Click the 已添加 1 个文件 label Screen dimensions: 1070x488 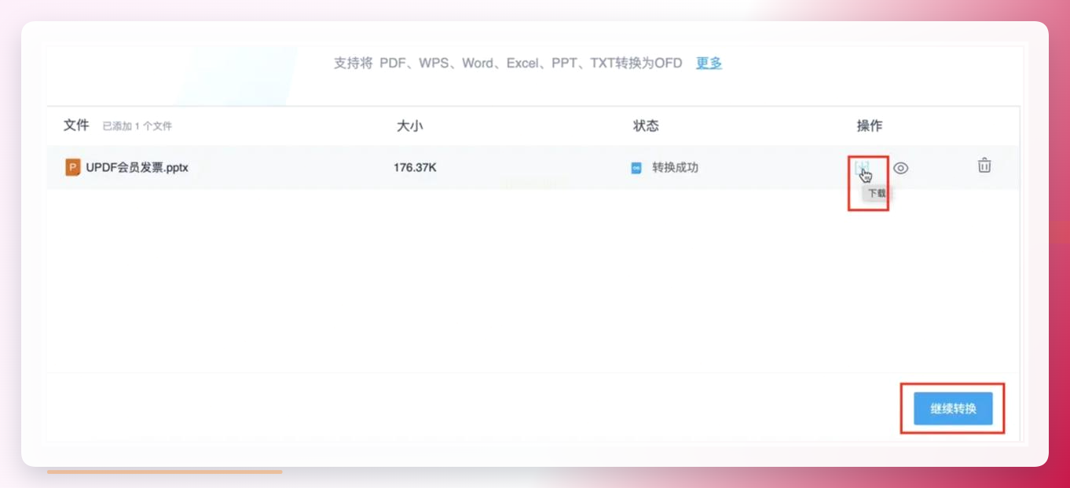pyautogui.click(x=137, y=126)
